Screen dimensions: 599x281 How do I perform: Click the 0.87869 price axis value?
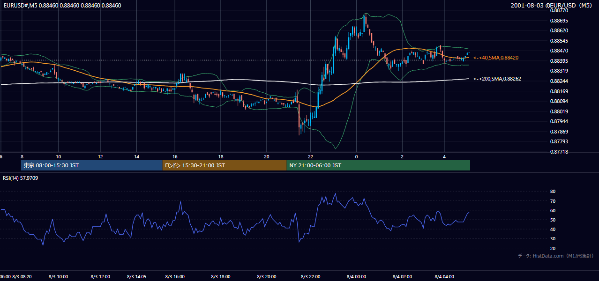[x=559, y=132]
